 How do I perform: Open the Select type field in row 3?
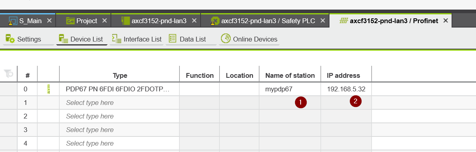[x=119, y=130]
